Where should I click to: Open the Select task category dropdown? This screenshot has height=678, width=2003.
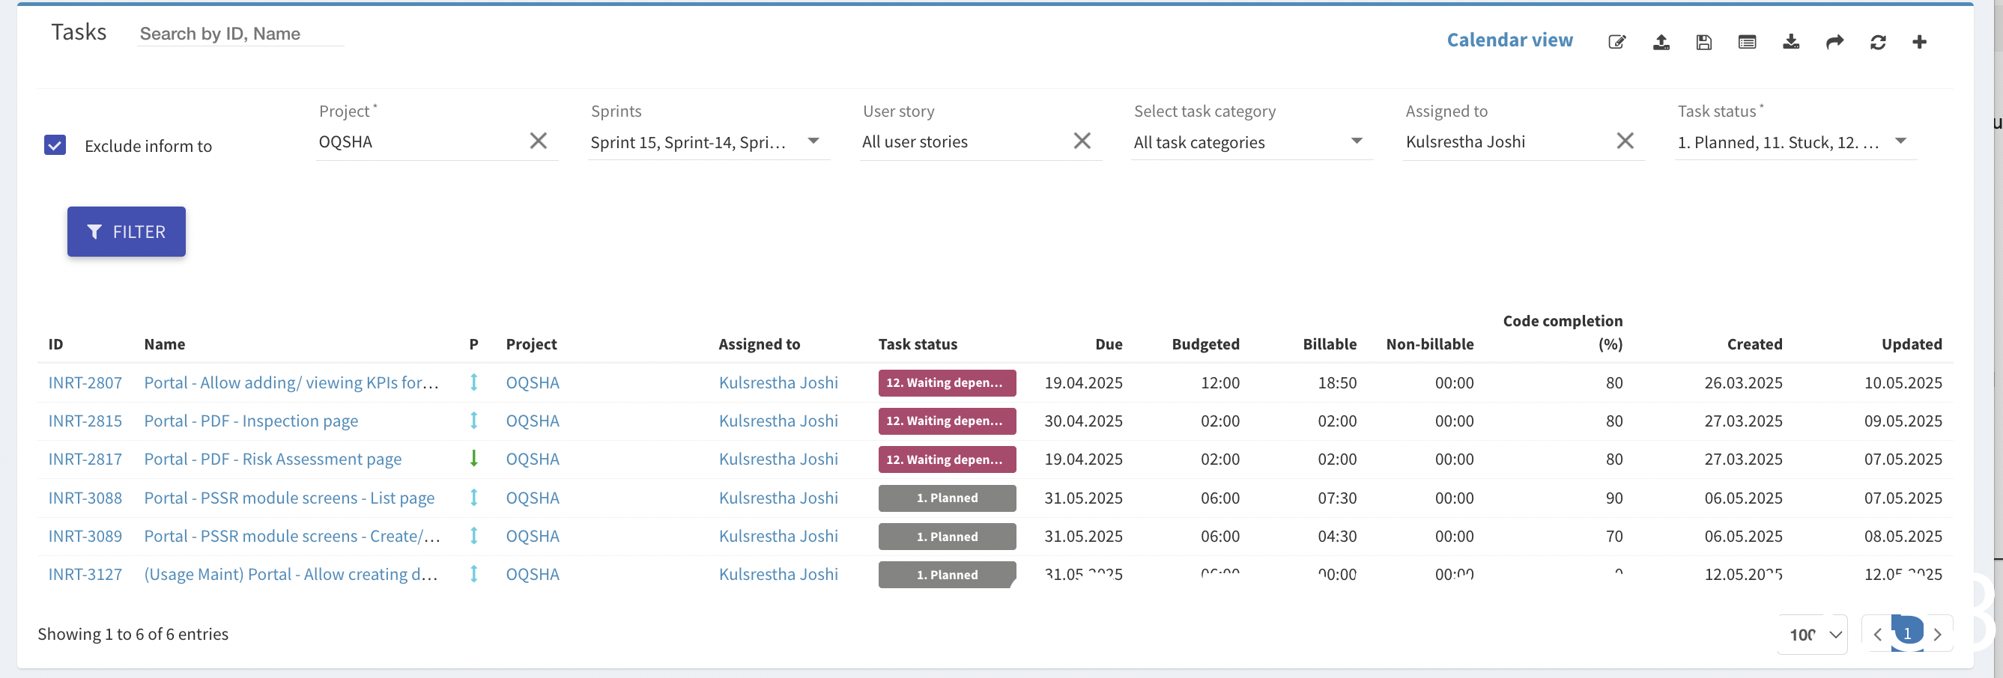click(1356, 141)
